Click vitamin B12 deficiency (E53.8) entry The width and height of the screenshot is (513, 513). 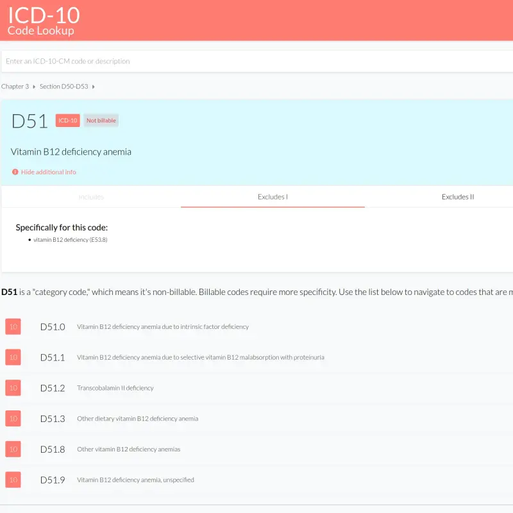coord(71,240)
